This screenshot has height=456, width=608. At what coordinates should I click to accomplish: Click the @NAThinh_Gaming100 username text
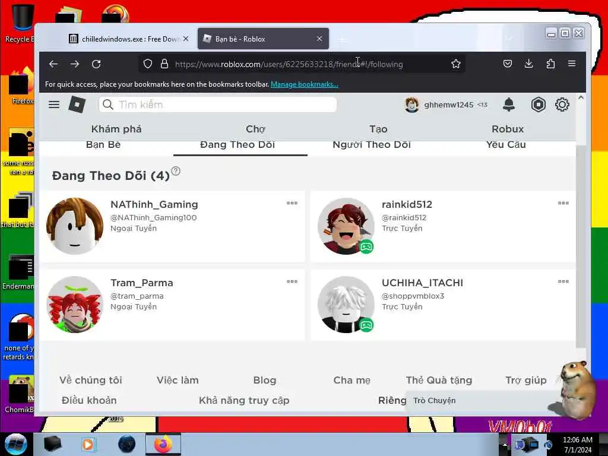click(154, 218)
